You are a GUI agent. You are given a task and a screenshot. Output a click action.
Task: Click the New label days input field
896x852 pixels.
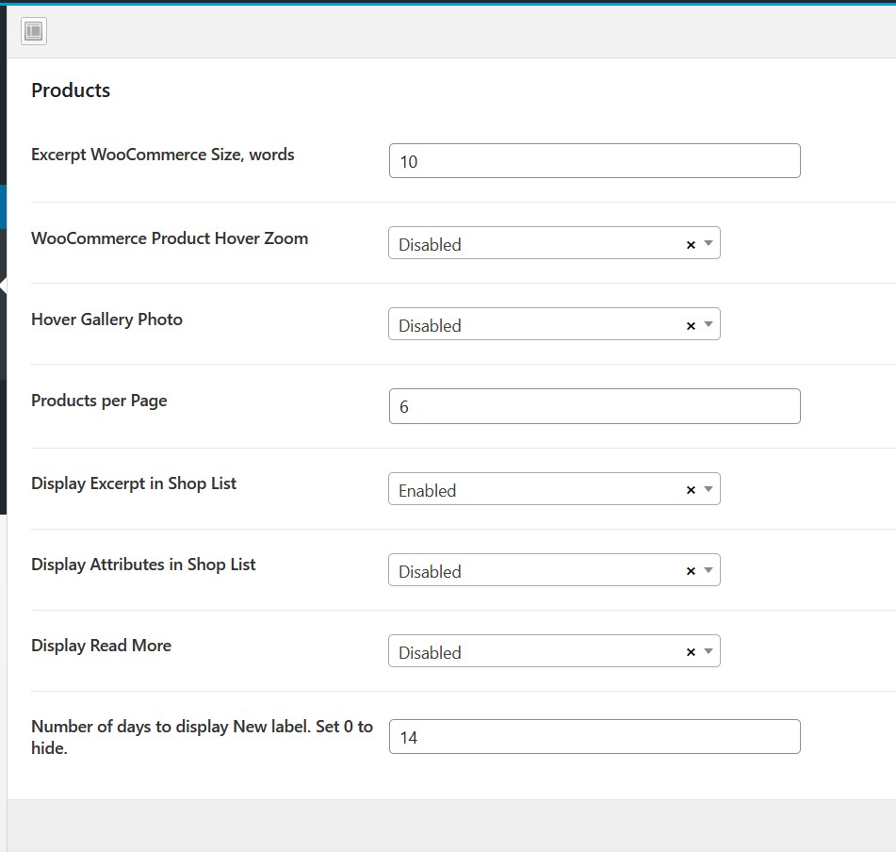coord(595,737)
